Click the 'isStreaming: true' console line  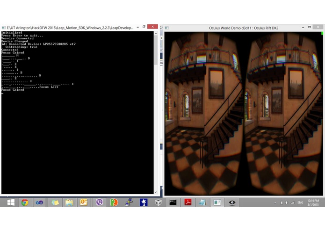tap(22, 47)
